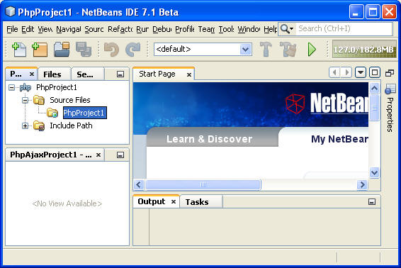The height and width of the screenshot is (268, 401).
Task: Open the Help menu
Action: [x=271, y=29]
